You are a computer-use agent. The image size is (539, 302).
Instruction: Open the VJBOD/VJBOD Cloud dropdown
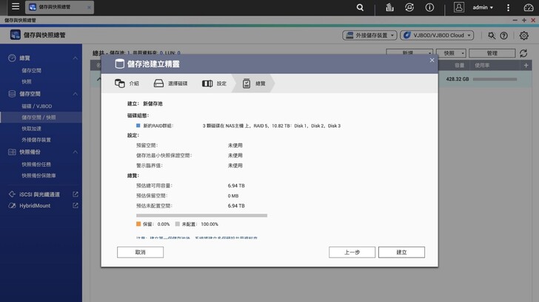tap(437, 35)
